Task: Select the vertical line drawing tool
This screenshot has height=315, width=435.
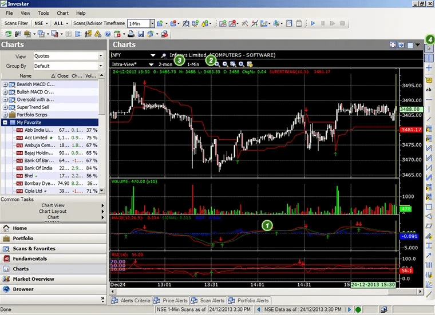Action: pos(429,58)
